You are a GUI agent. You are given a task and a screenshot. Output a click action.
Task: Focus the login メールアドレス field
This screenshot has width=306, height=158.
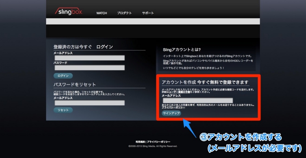click(90, 58)
